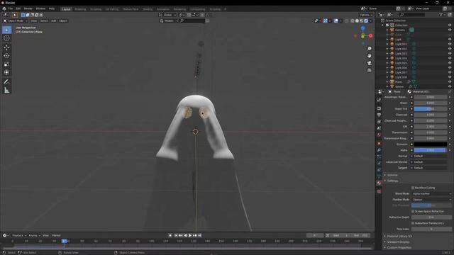The width and height of the screenshot is (454, 255).
Task: Toggle the camera view icon
Action: pyautogui.click(x=369, y=63)
